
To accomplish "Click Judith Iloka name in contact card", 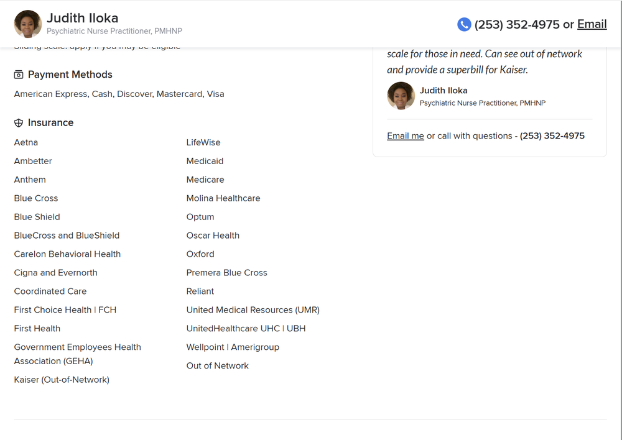I will 443,91.
